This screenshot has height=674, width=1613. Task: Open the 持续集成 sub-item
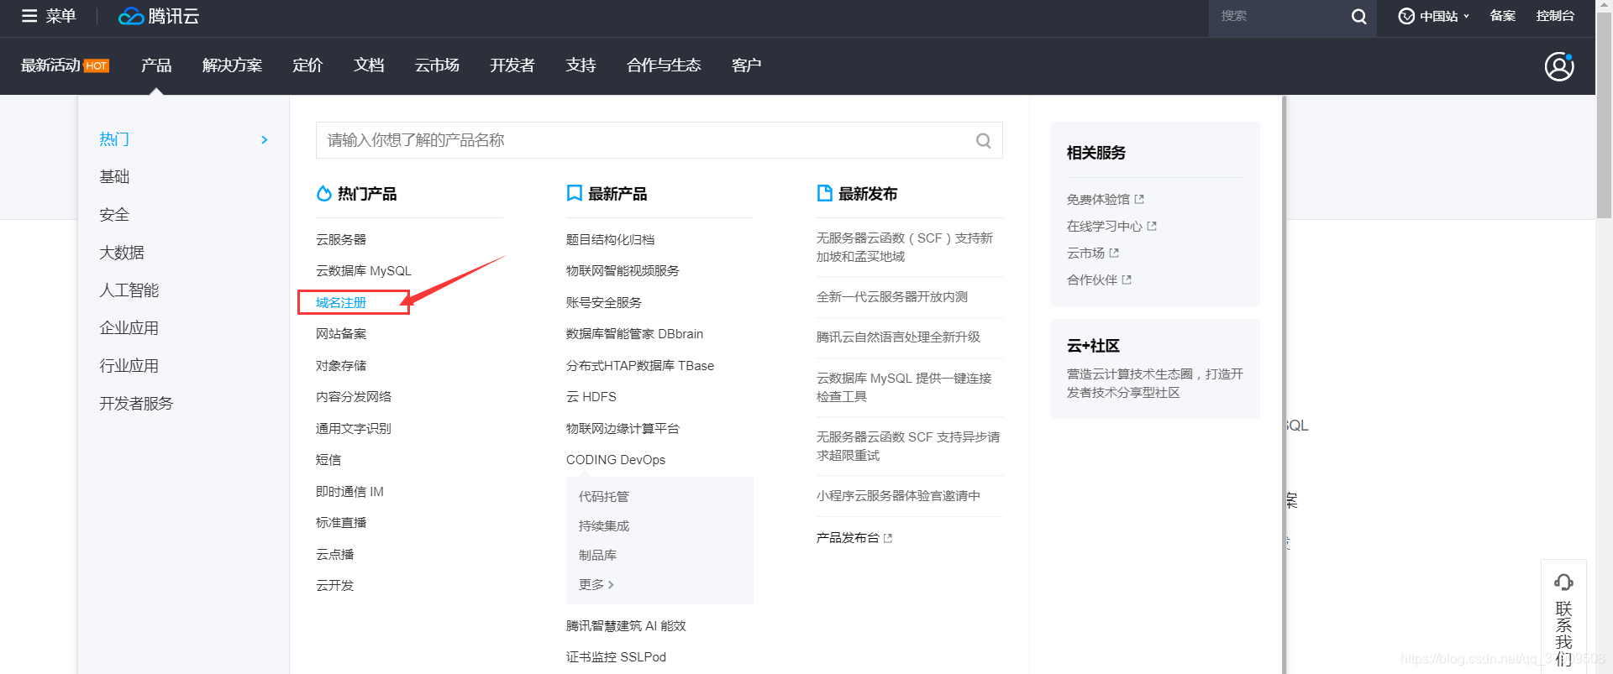point(603,526)
